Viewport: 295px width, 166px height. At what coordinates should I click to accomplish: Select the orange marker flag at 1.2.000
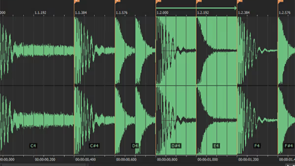point(159,1)
